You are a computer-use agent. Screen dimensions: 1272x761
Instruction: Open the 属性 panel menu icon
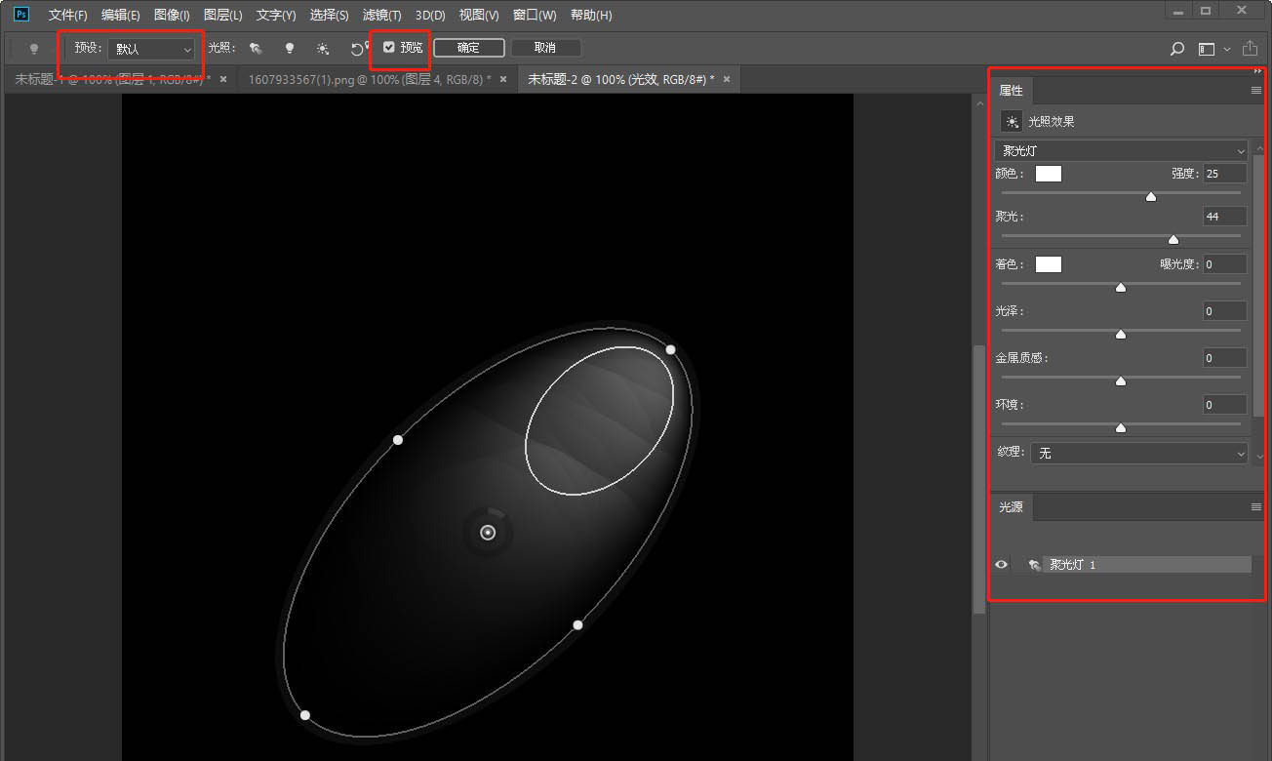(x=1256, y=91)
